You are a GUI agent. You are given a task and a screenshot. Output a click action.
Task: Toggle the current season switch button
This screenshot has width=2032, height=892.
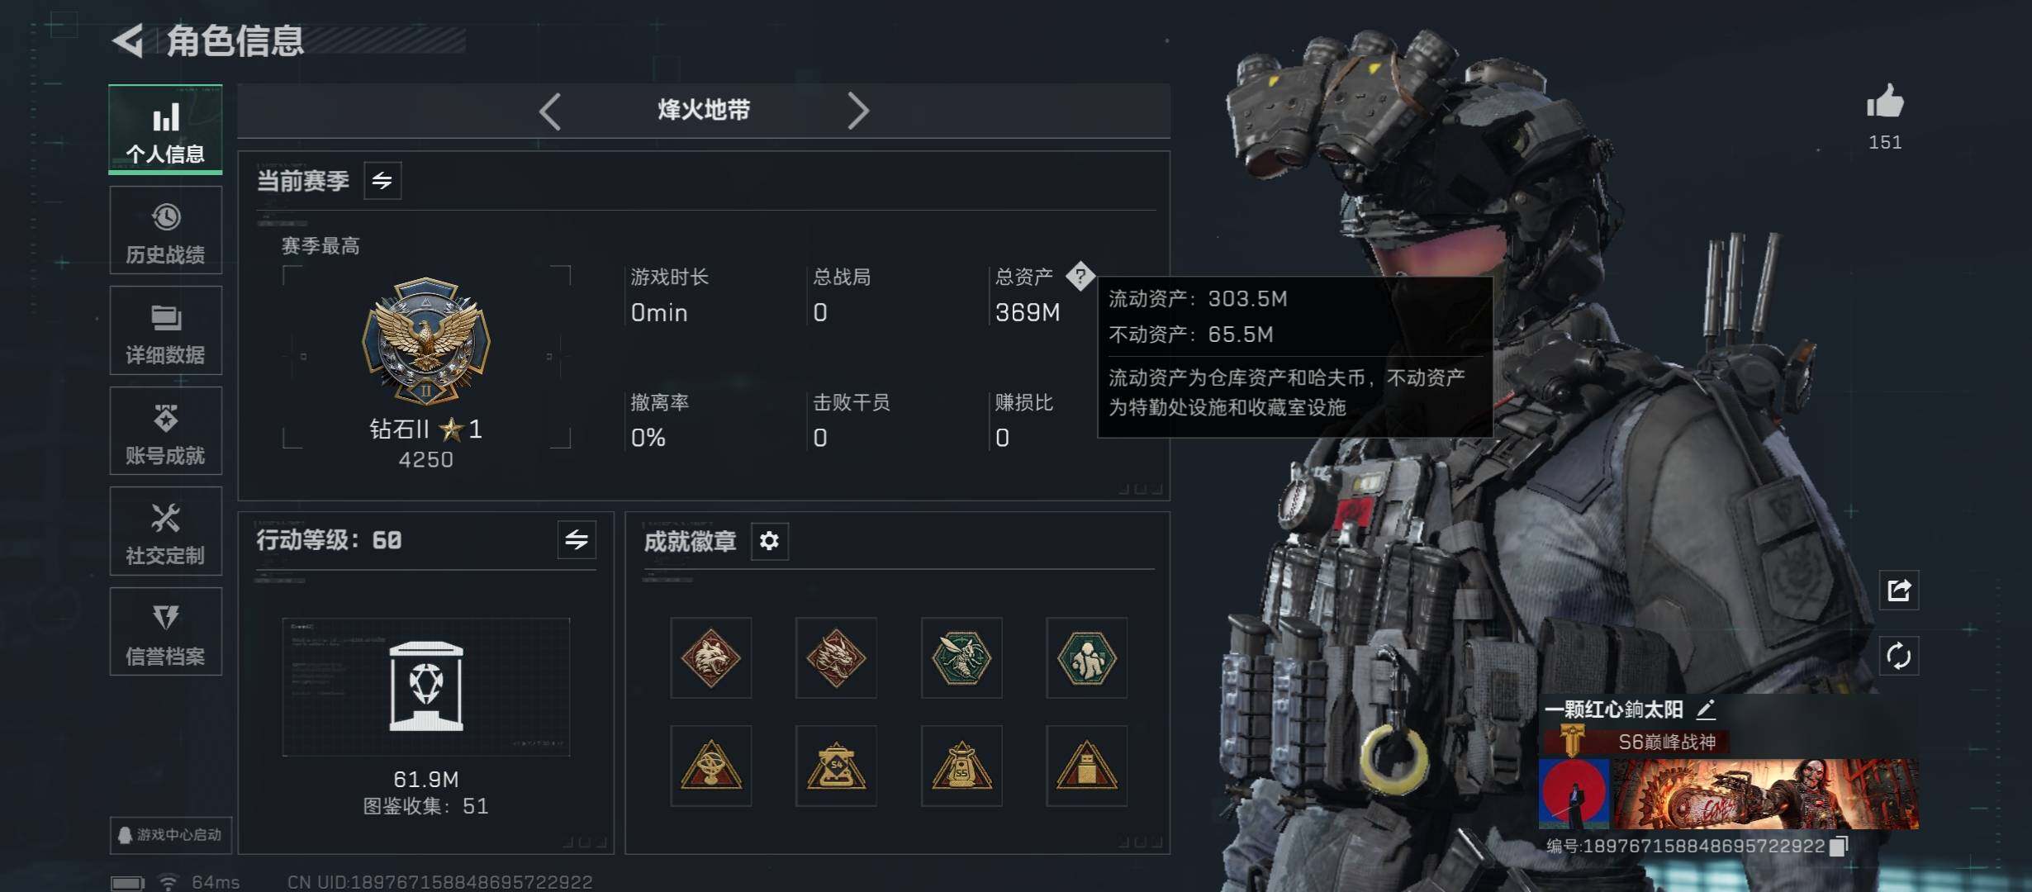click(382, 181)
